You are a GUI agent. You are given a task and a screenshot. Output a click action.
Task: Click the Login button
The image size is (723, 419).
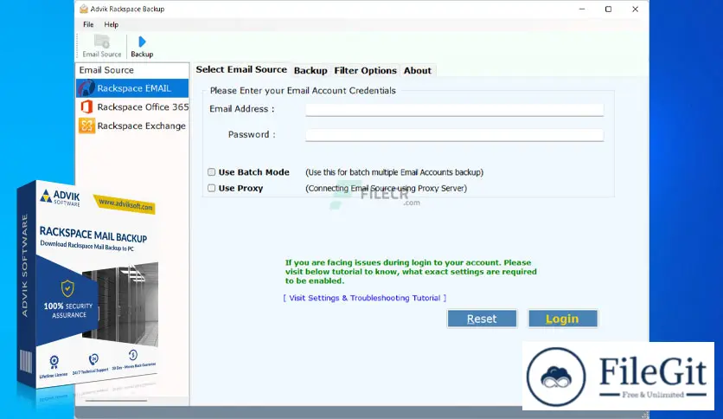(x=562, y=319)
